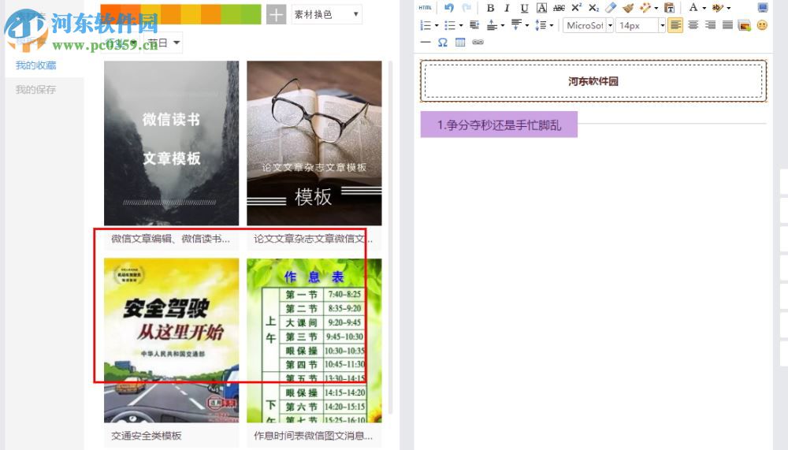
Task: Click caption 交通安全类模板
Action: pyautogui.click(x=147, y=436)
